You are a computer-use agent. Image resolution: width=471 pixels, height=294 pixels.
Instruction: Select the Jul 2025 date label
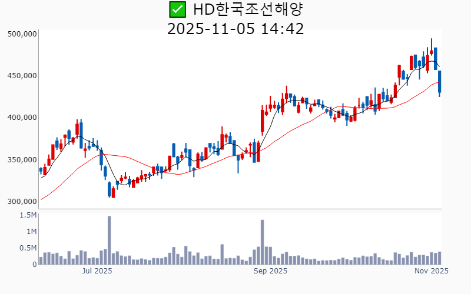pyautogui.click(x=97, y=271)
